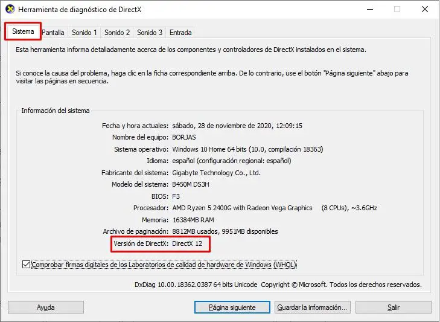Click the Sistema operativo label
This screenshot has width=440, height=322.
pyautogui.click(x=141, y=149)
